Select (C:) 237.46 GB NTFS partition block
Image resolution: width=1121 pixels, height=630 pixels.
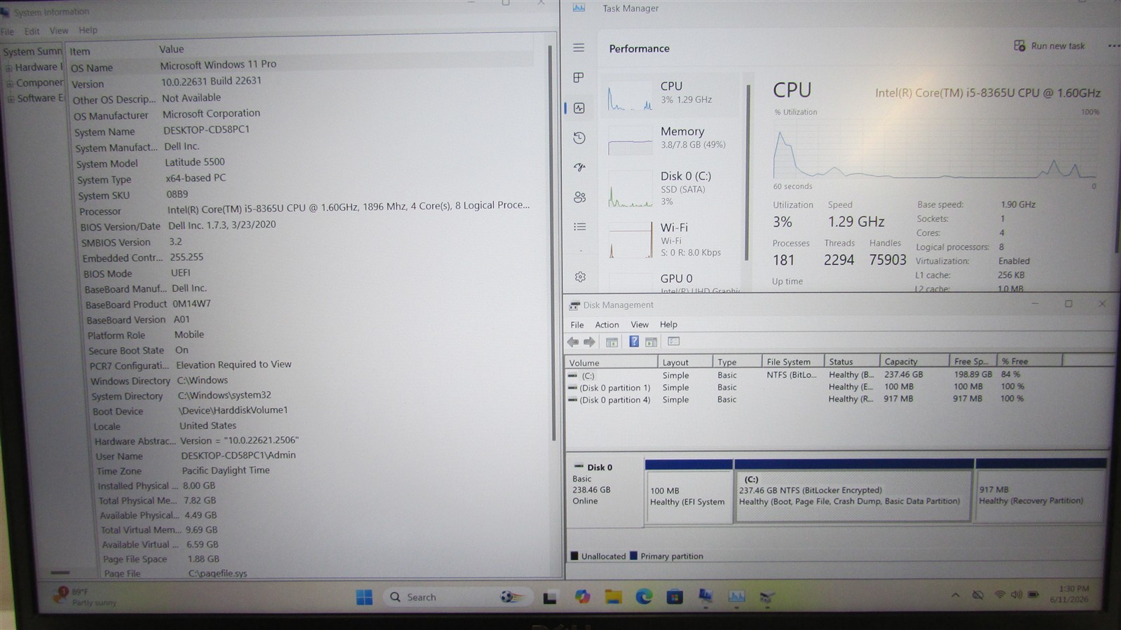853,491
